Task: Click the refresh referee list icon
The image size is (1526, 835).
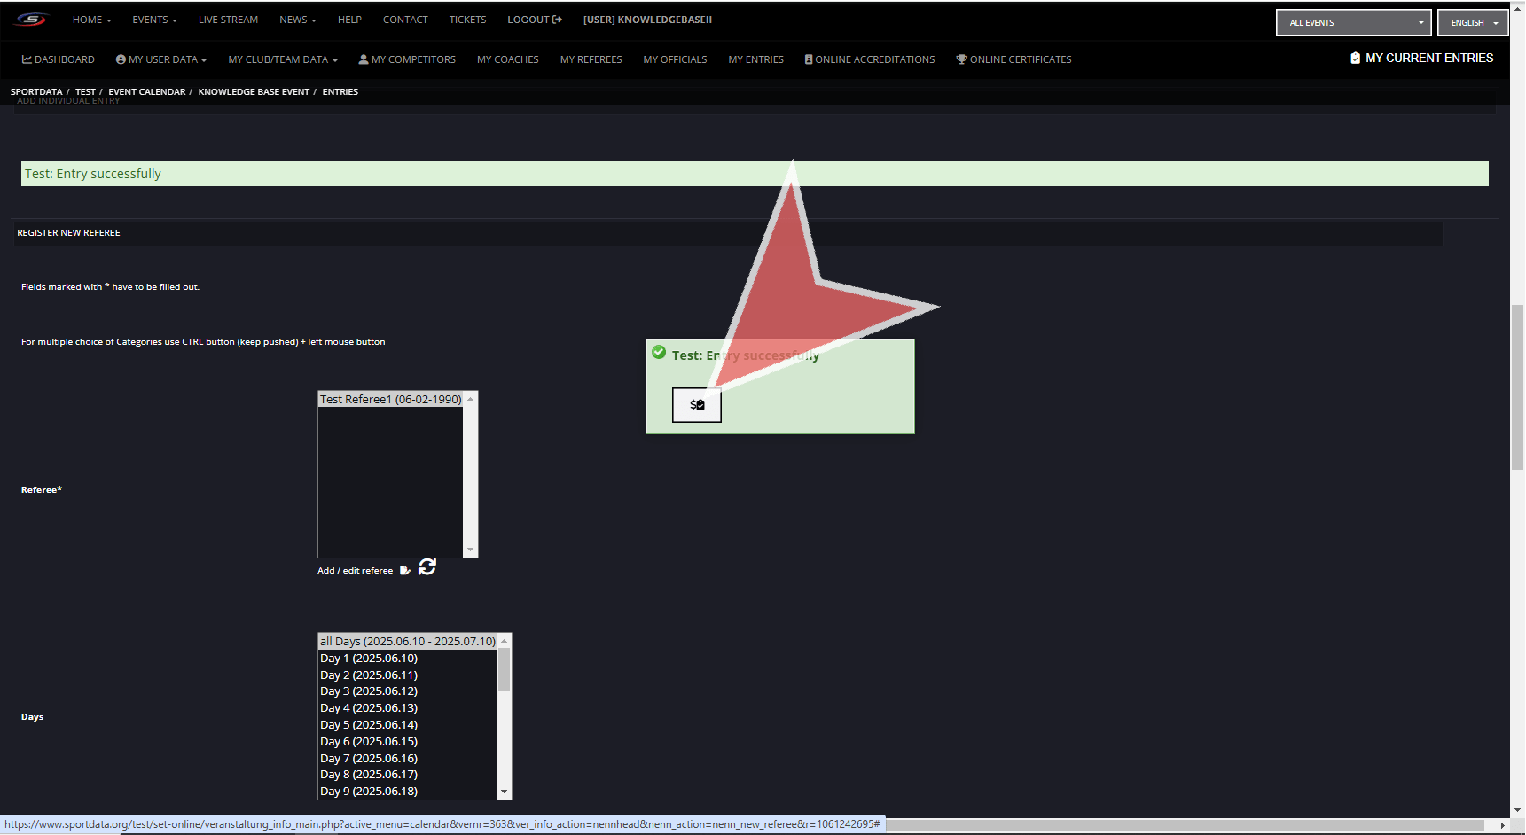Action: (427, 567)
